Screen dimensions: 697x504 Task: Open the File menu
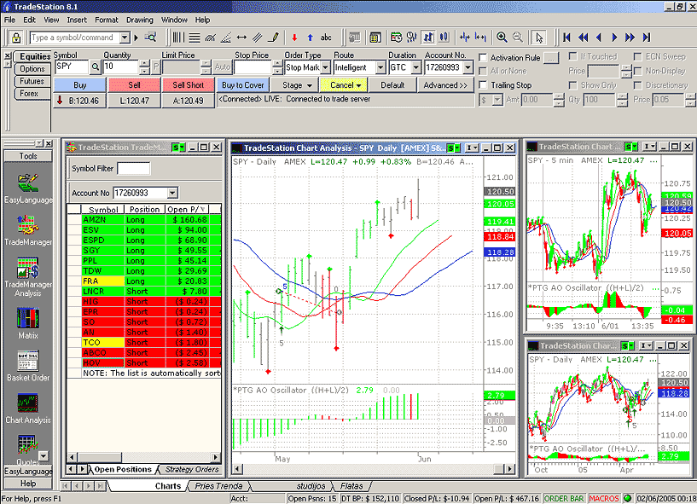tap(9, 20)
